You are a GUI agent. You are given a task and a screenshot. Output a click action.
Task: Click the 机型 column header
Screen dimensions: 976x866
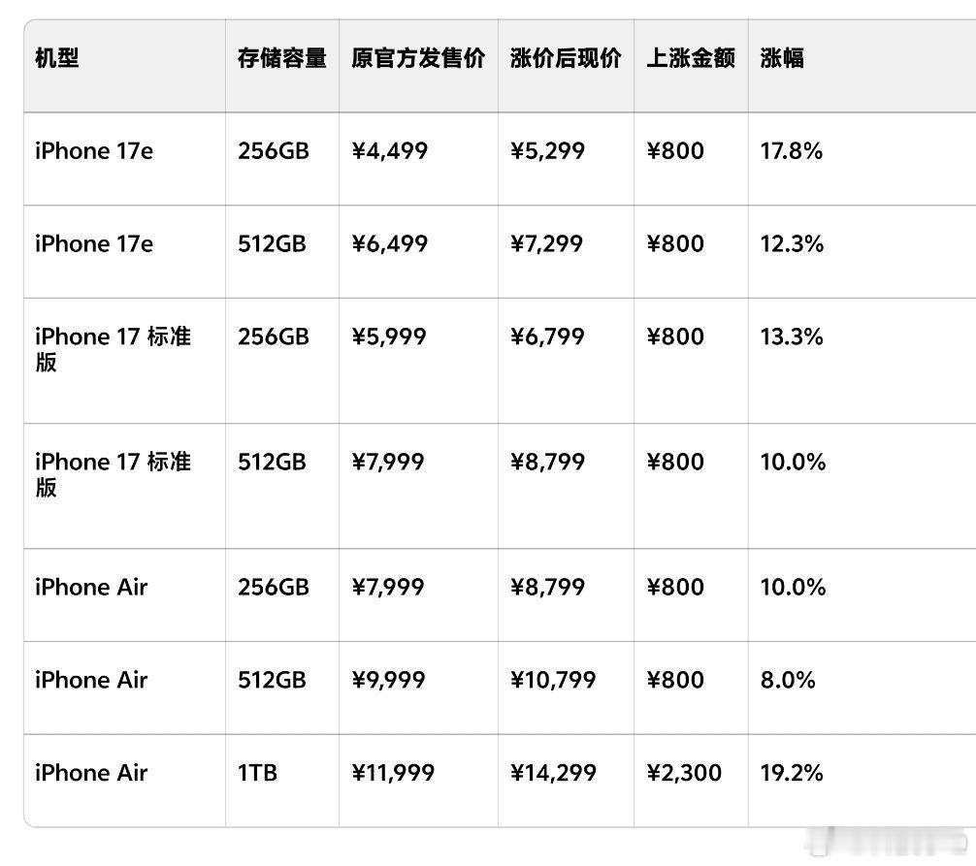(x=56, y=58)
